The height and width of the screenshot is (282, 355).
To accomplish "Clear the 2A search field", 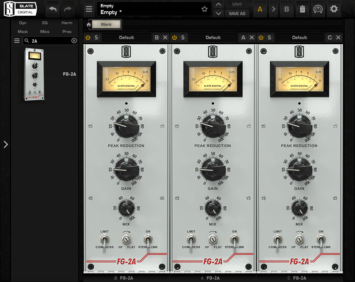I will pyautogui.click(x=74, y=41).
